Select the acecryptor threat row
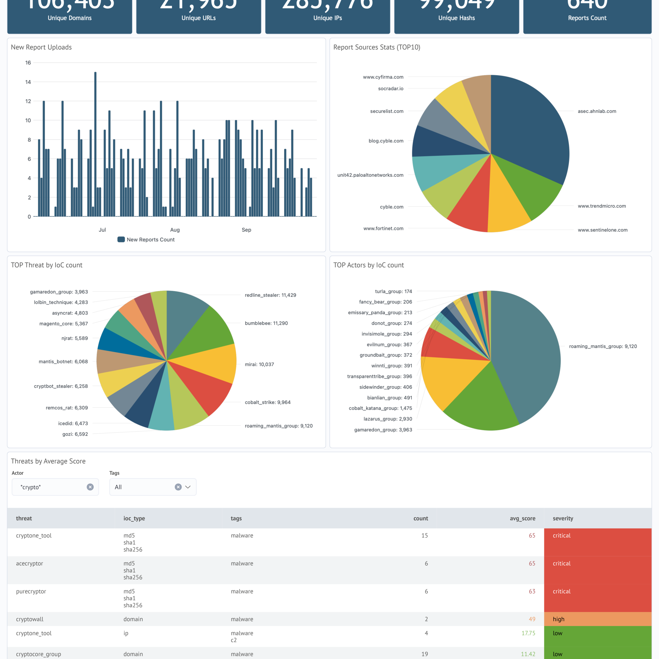Image resolution: width=659 pixels, height=659 pixels. point(329,570)
